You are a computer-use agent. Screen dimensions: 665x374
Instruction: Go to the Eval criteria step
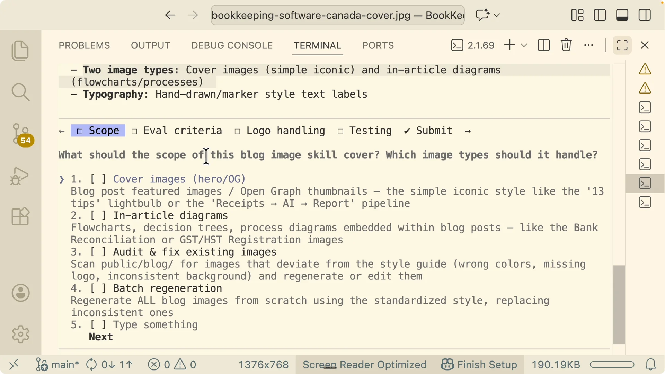pyautogui.click(x=177, y=131)
